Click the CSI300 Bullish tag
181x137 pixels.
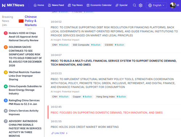(x=114, y=45)
